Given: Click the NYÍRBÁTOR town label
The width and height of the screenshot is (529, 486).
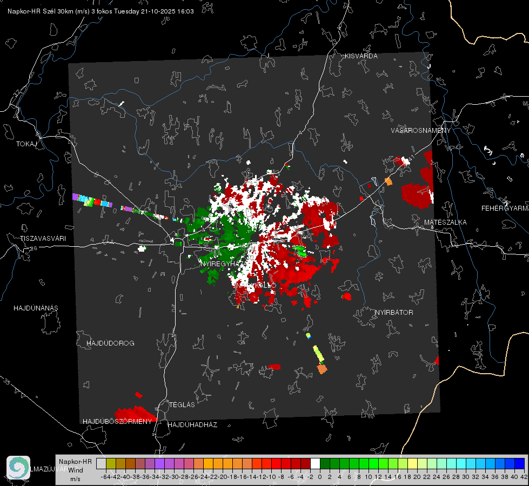Looking at the screenshot, I should tap(394, 312).
